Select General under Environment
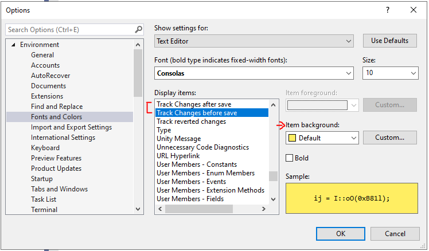Image resolution: width=429 pixels, height=251 pixels. pyautogui.click(x=42, y=55)
